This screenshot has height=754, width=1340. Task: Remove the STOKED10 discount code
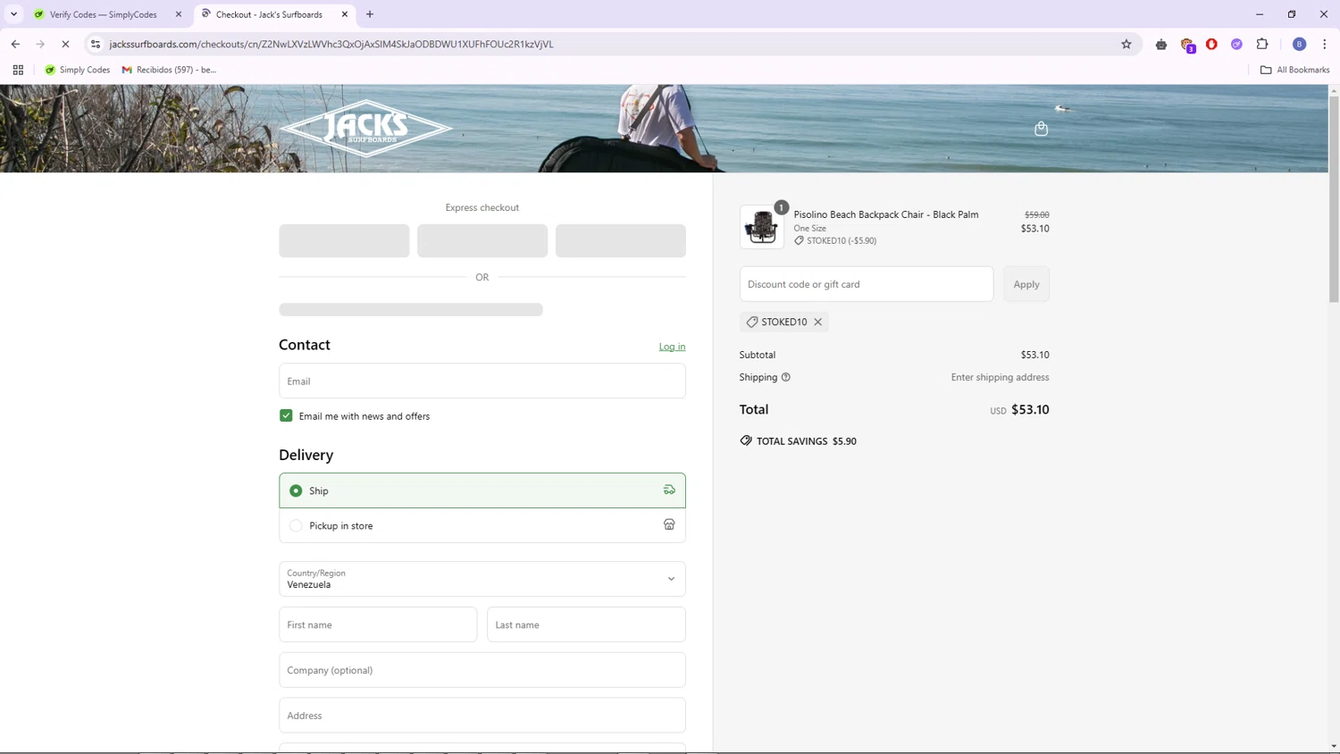(x=817, y=322)
